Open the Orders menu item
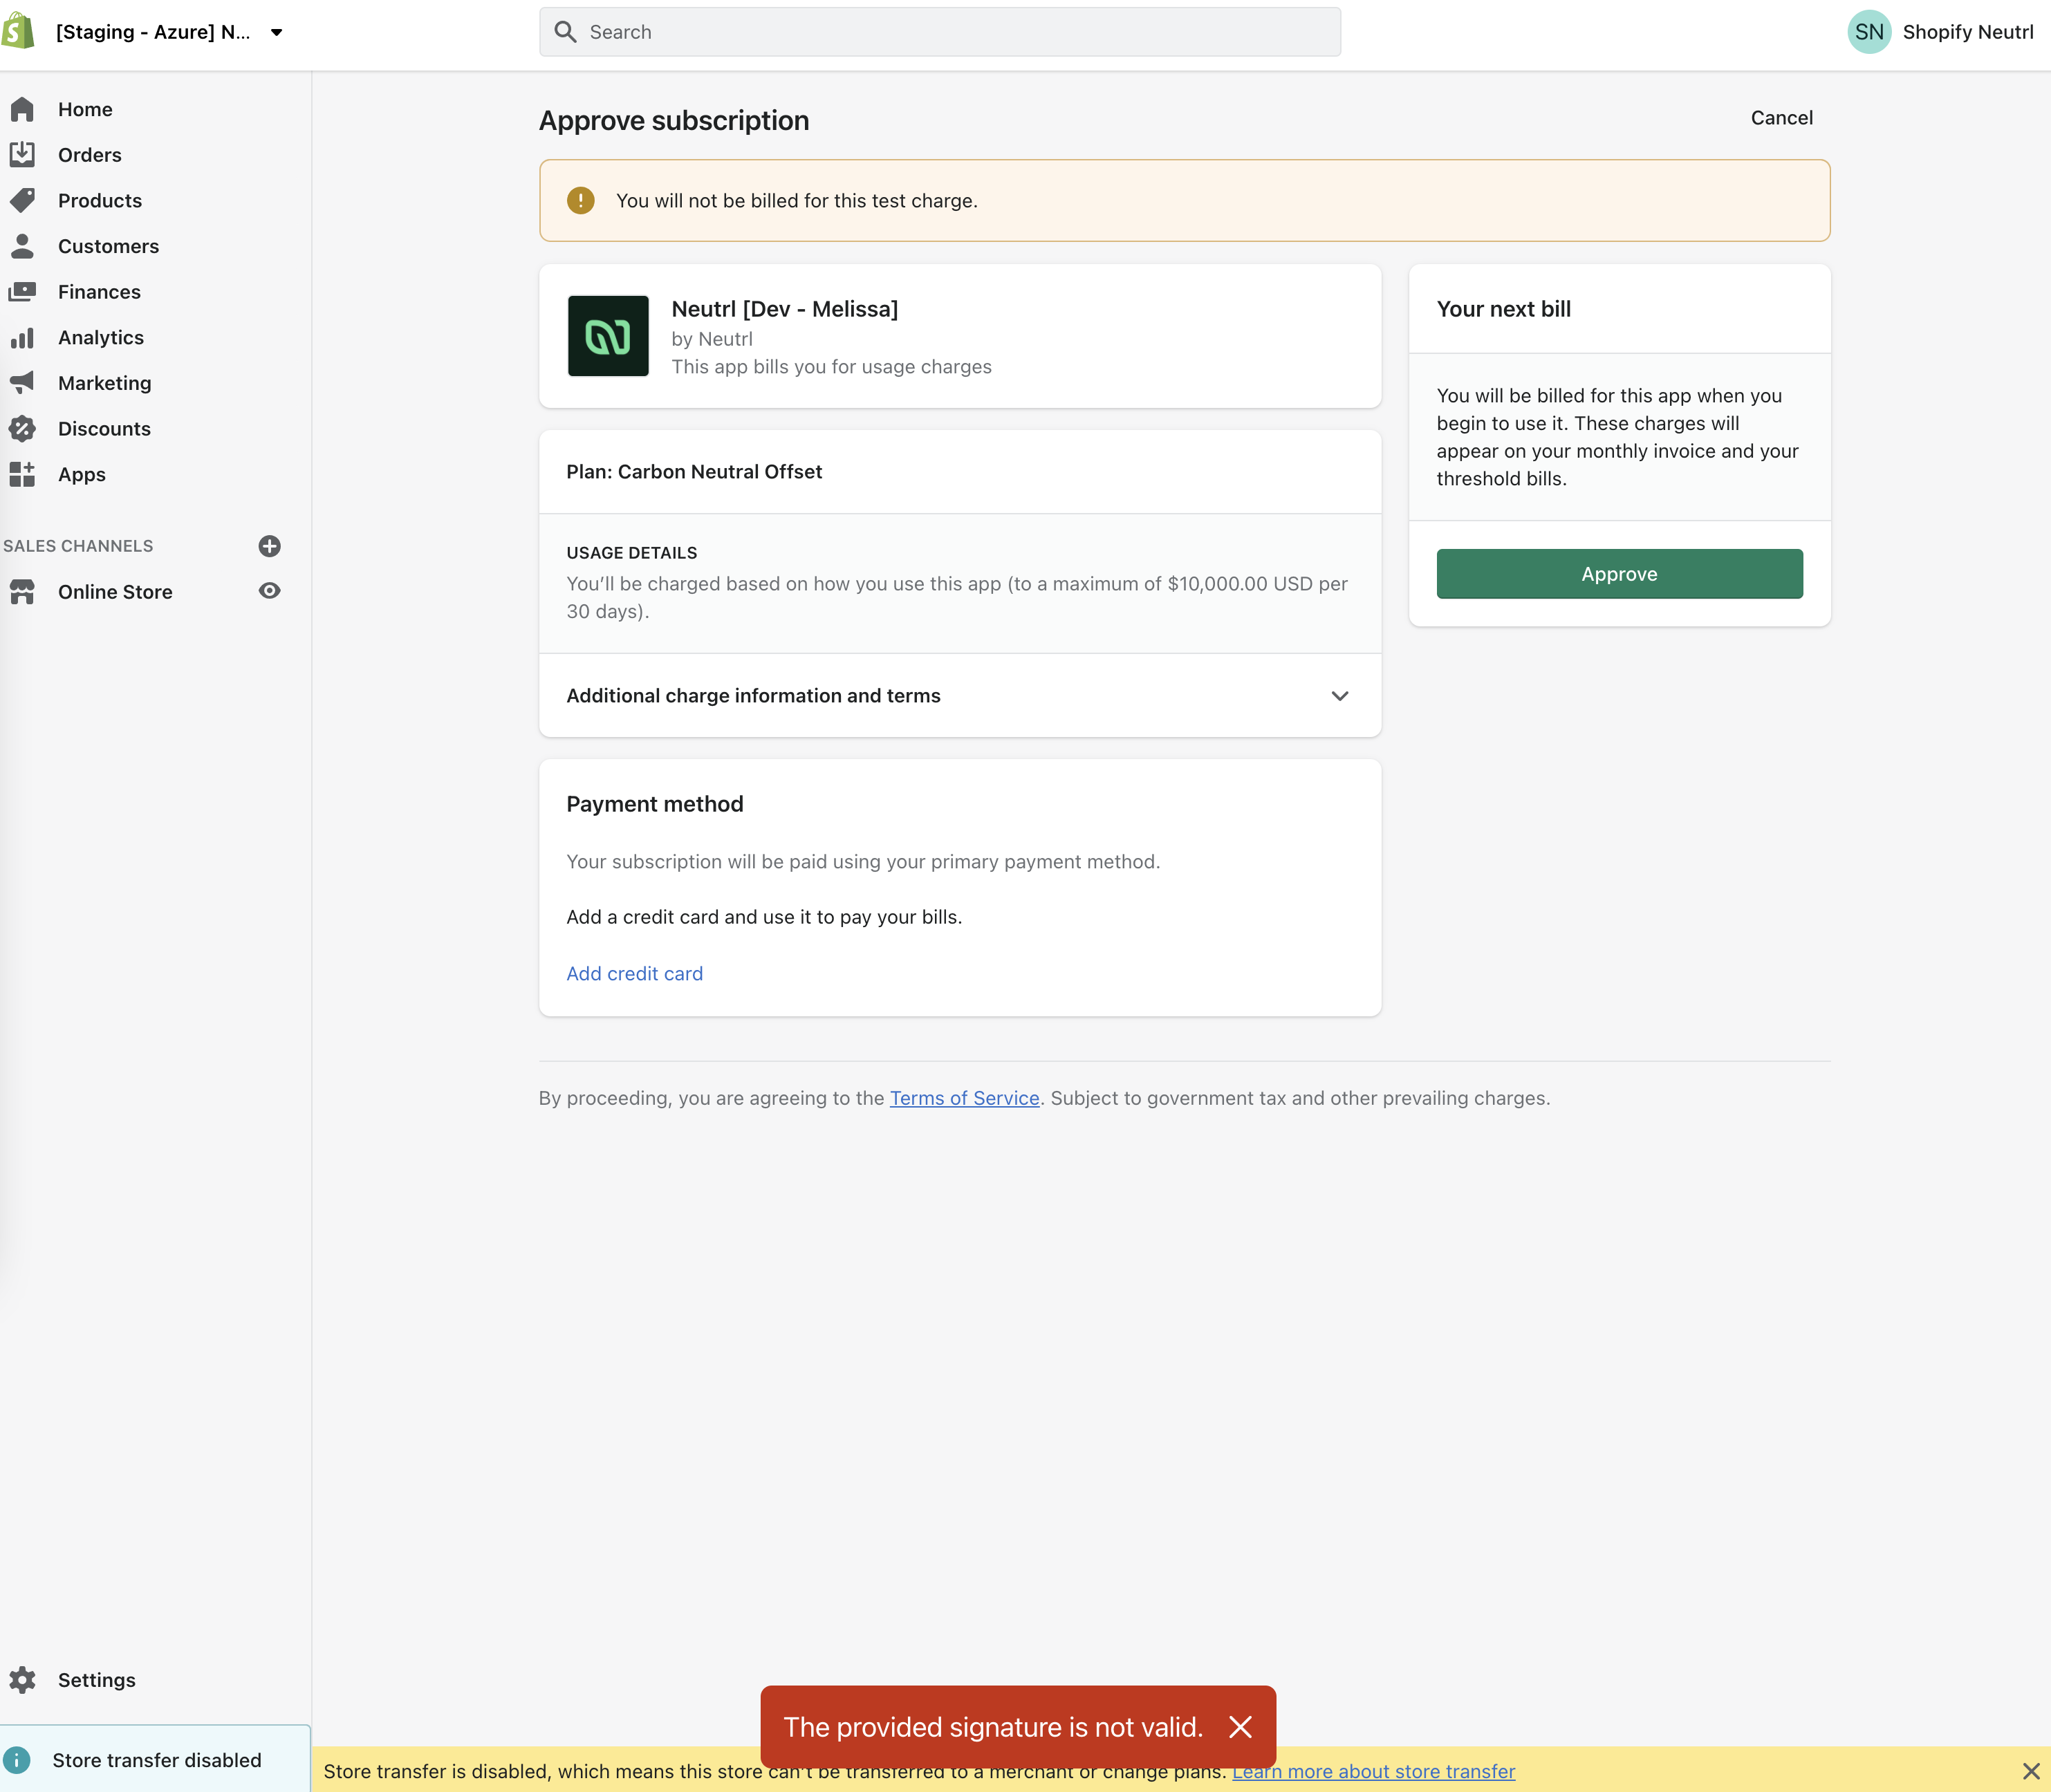This screenshot has width=2051, height=1792. [90, 155]
